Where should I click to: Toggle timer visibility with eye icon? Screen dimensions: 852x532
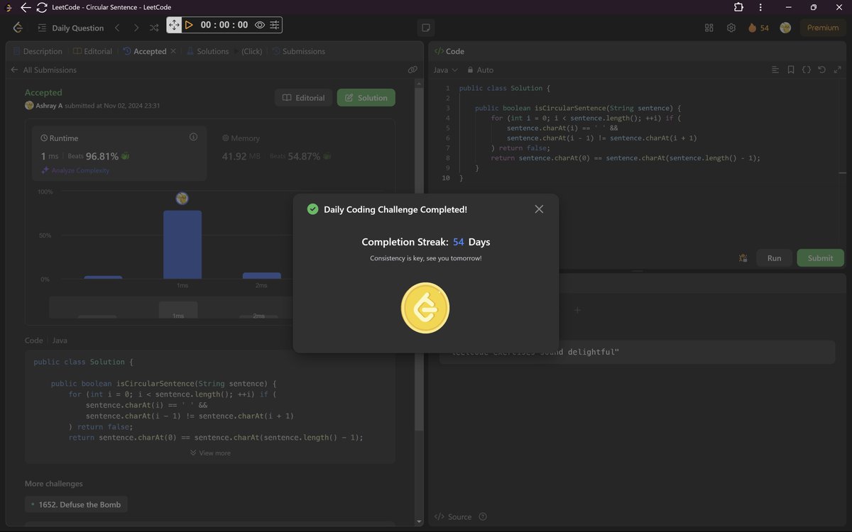click(x=260, y=25)
